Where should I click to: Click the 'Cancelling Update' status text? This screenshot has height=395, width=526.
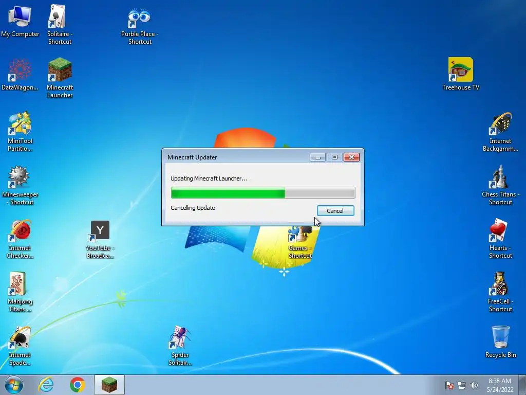pyautogui.click(x=193, y=208)
